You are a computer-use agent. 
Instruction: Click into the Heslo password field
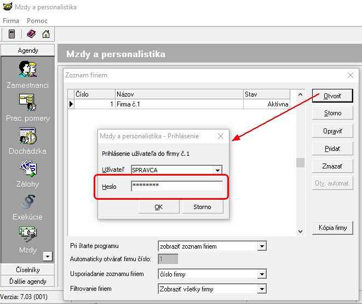177,186
